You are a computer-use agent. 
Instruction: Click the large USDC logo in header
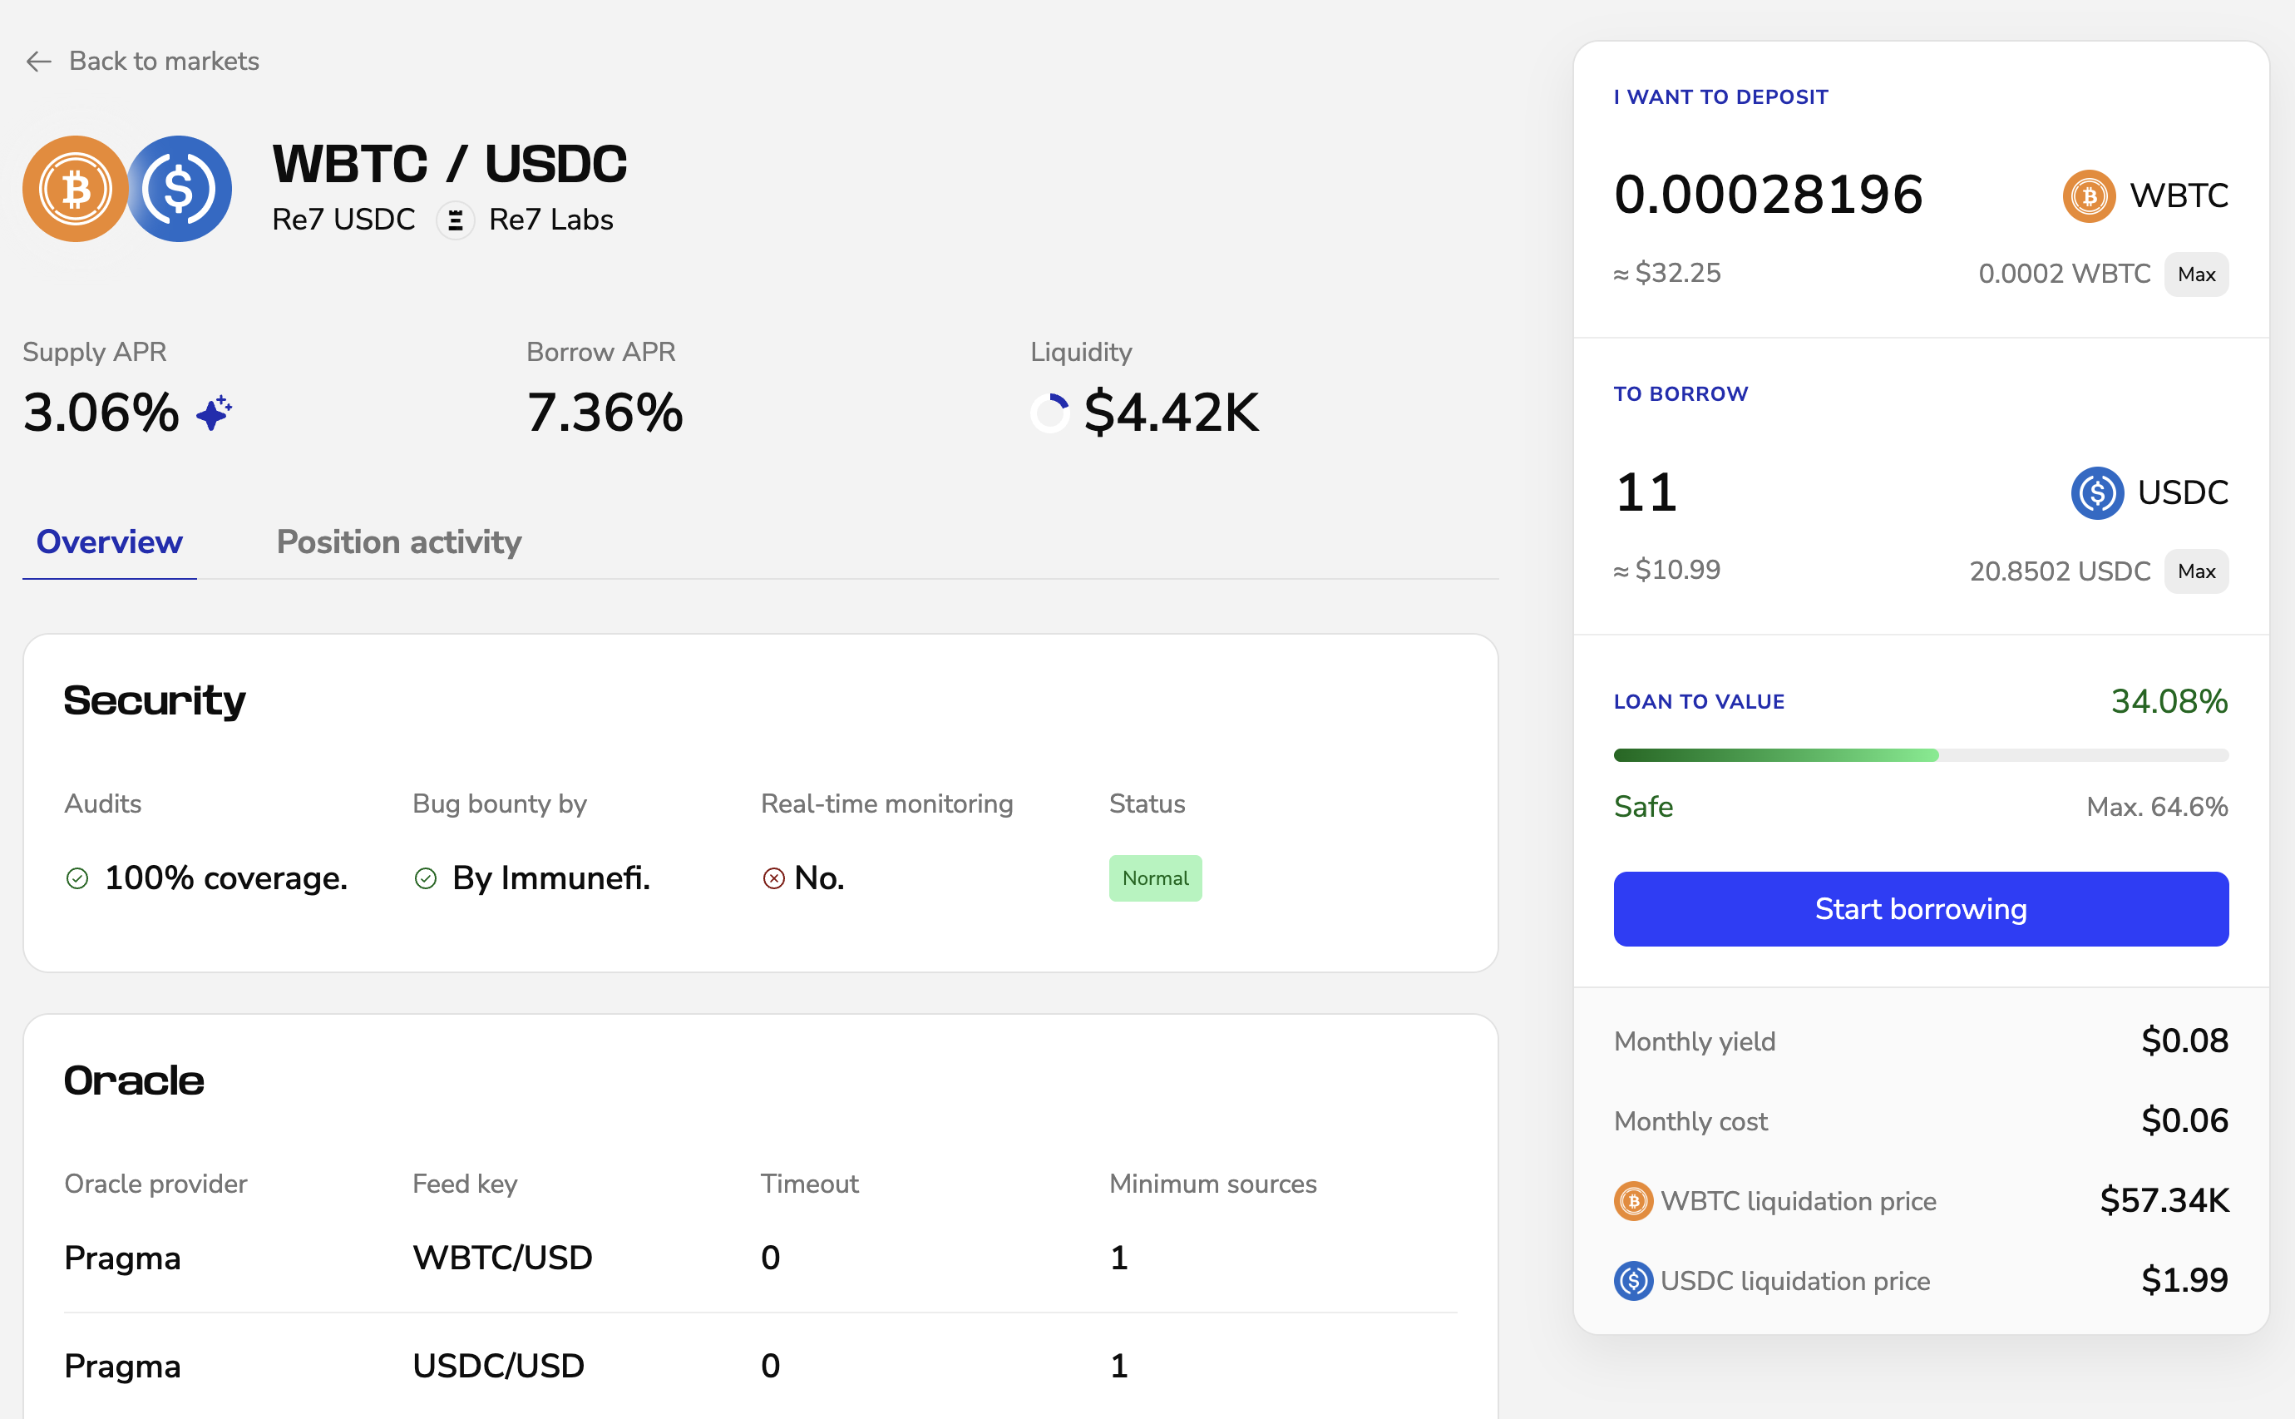[x=181, y=189]
